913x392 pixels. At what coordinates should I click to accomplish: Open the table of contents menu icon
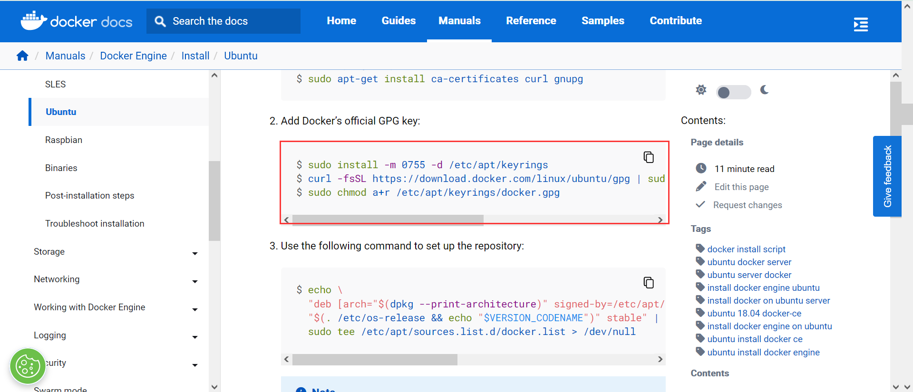click(861, 24)
